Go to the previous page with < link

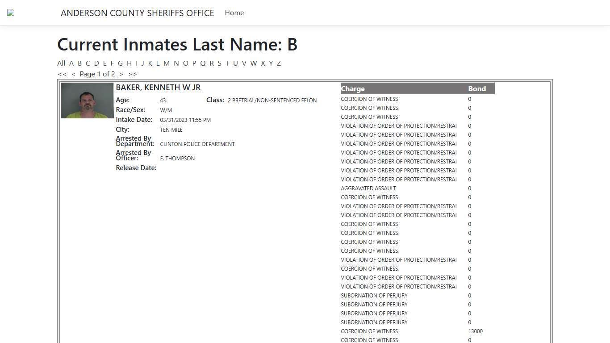pyautogui.click(x=73, y=74)
